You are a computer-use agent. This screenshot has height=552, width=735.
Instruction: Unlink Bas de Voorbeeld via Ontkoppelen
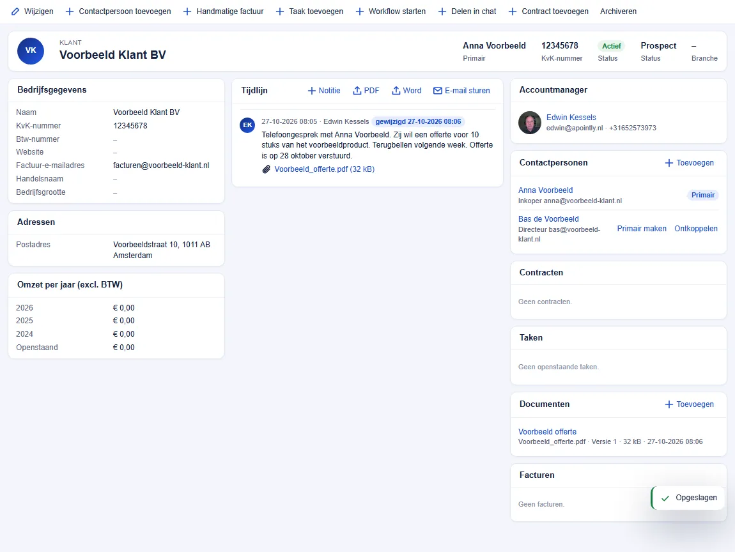tap(696, 229)
